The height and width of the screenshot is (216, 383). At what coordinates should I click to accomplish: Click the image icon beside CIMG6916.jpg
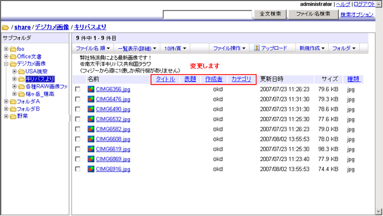point(91,169)
